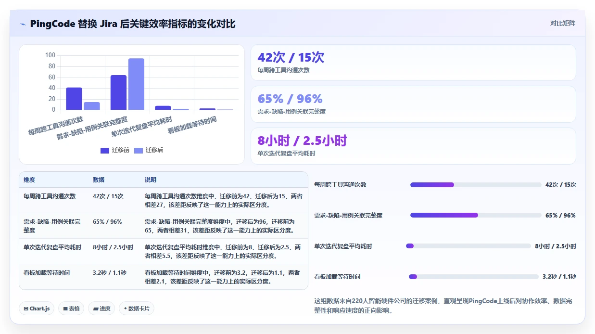Click the 表格 tag chip

pyautogui.click(x=71, y=308)
